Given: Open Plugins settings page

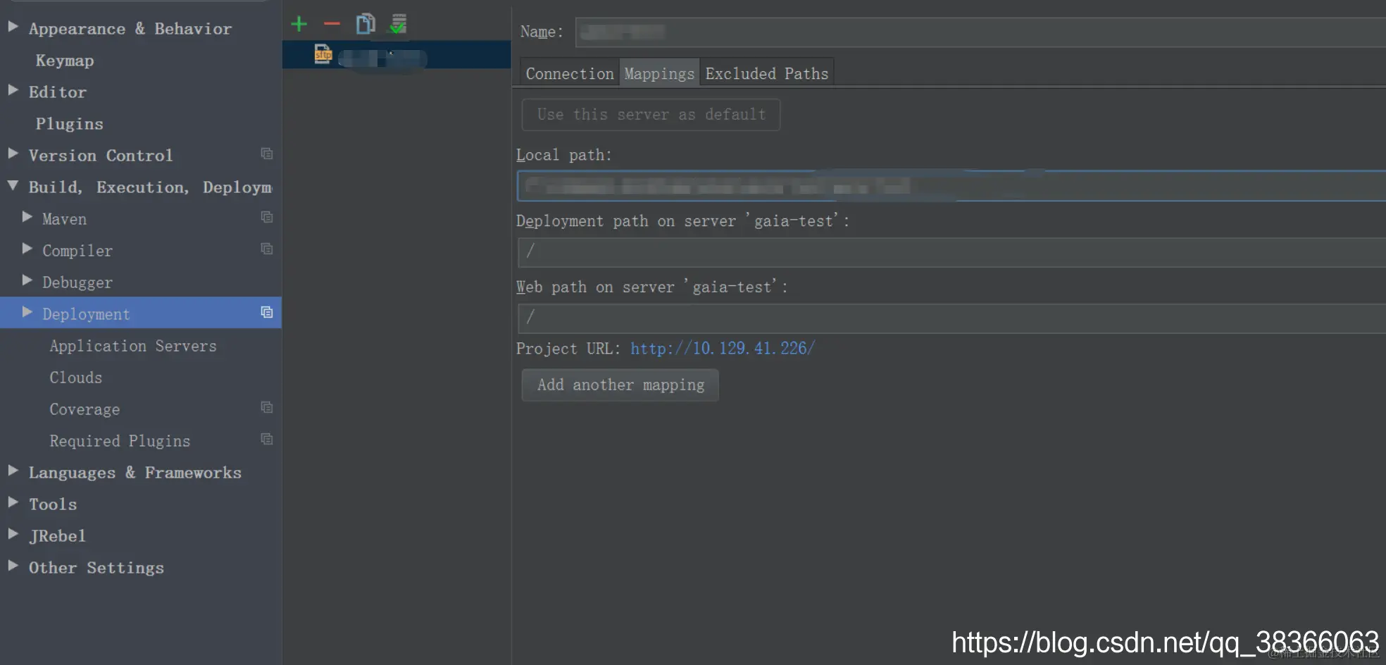Looking at the screenshot, I should coord(70,124).
